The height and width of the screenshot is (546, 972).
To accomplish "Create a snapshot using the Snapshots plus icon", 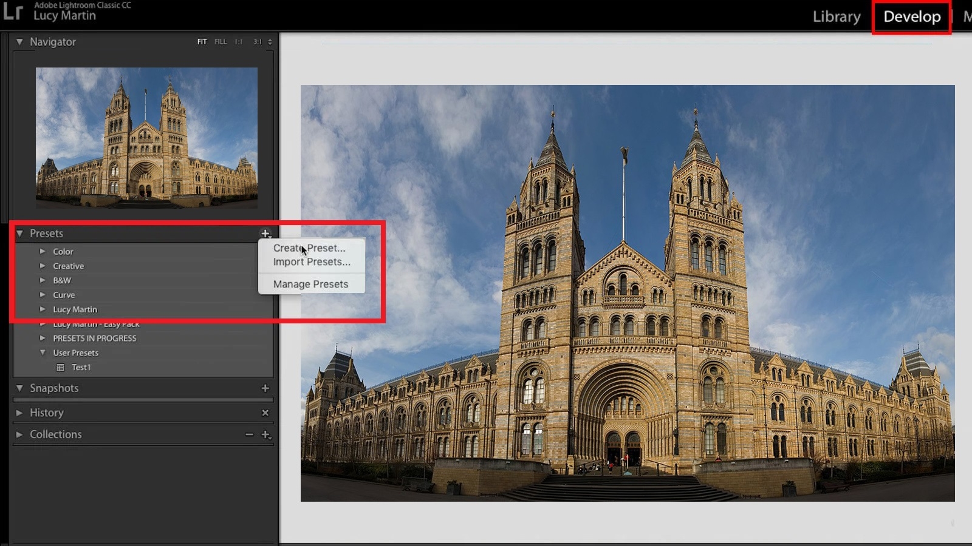I will (x=265, y=388).
